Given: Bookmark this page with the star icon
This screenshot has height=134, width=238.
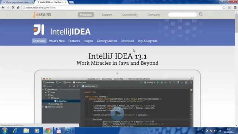Looking at the screenshot, I should coord(224,7).
